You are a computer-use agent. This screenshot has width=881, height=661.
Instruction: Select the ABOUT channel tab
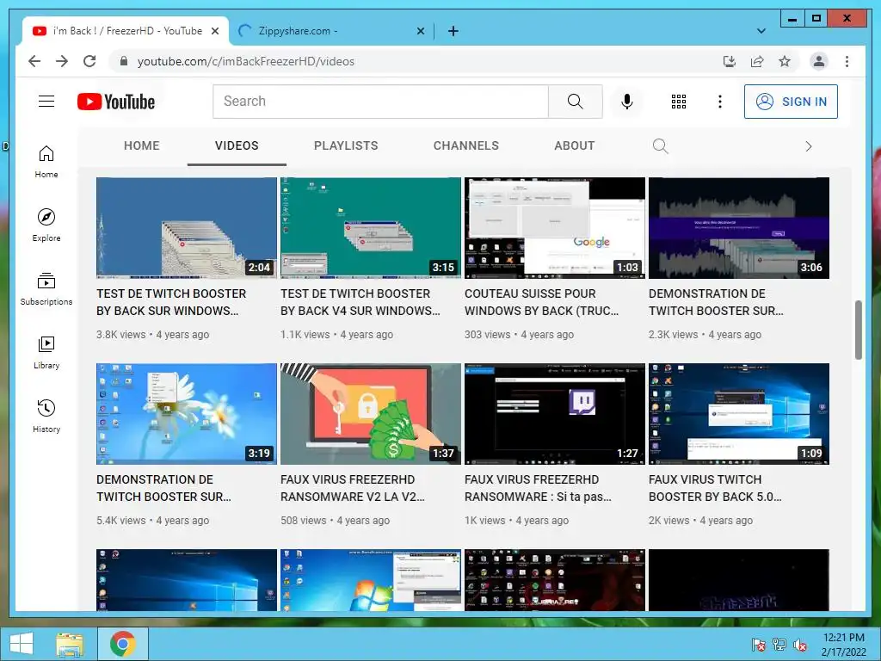click(x=574, y=145)
